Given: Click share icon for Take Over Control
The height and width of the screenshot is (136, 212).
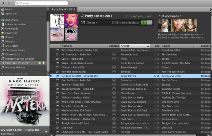Looking at the screenshot, I should coord(57,50).
